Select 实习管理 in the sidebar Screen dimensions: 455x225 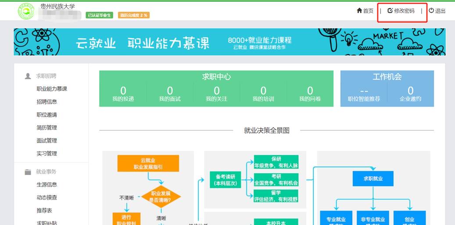click(x=47, y=154)
